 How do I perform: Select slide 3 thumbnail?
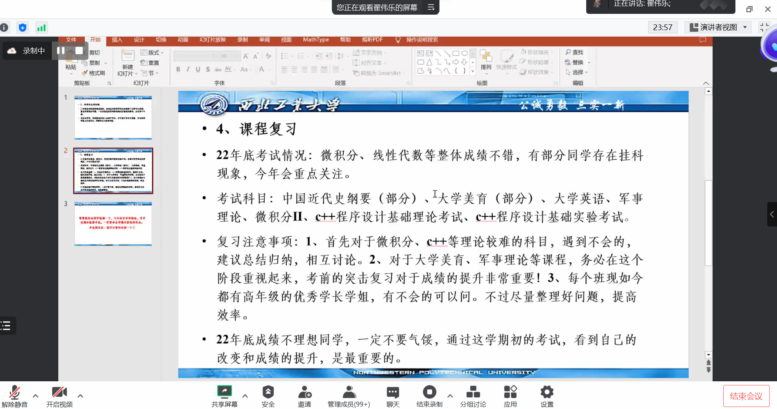(113, 224)
